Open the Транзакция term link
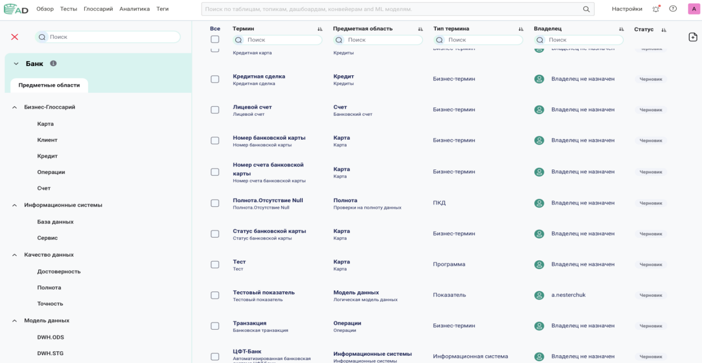The height and width of the screenshot is (363, 702). point(250,323)
